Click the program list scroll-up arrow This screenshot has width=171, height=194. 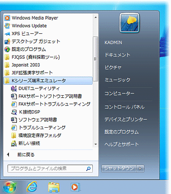95,17
